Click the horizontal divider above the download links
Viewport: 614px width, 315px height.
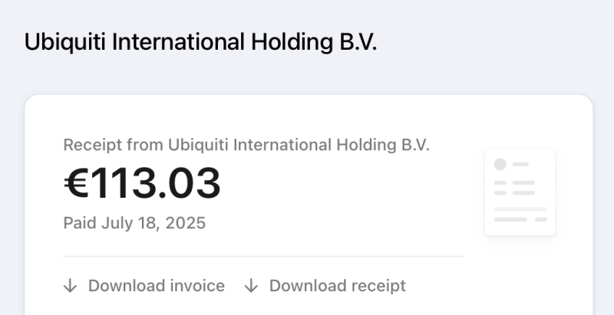263,257
